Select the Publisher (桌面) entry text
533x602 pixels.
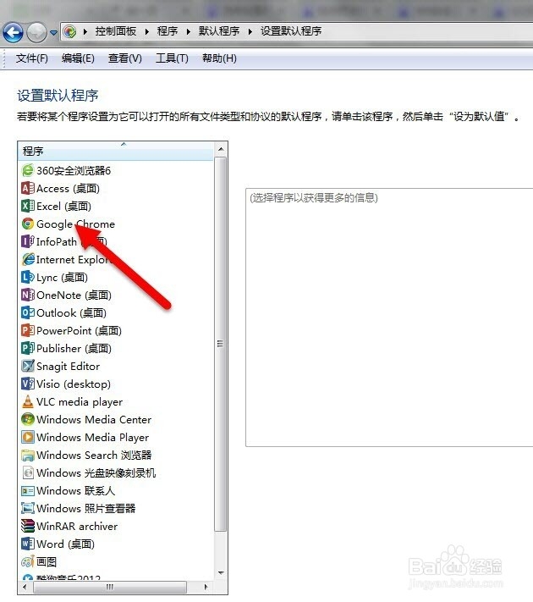[74, 349]
